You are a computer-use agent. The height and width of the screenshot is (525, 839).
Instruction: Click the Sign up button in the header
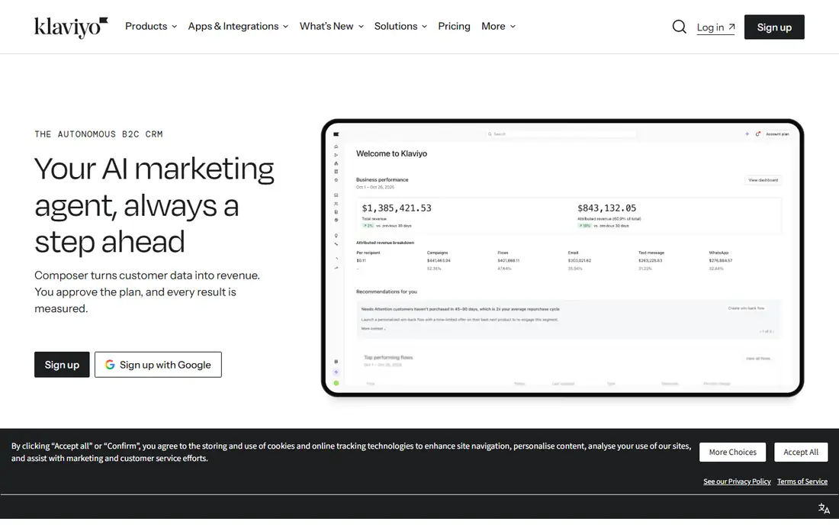(774, 27)
